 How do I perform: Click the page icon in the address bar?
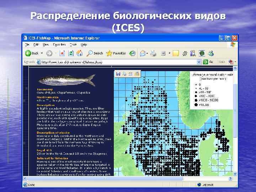tap(39, 62)
